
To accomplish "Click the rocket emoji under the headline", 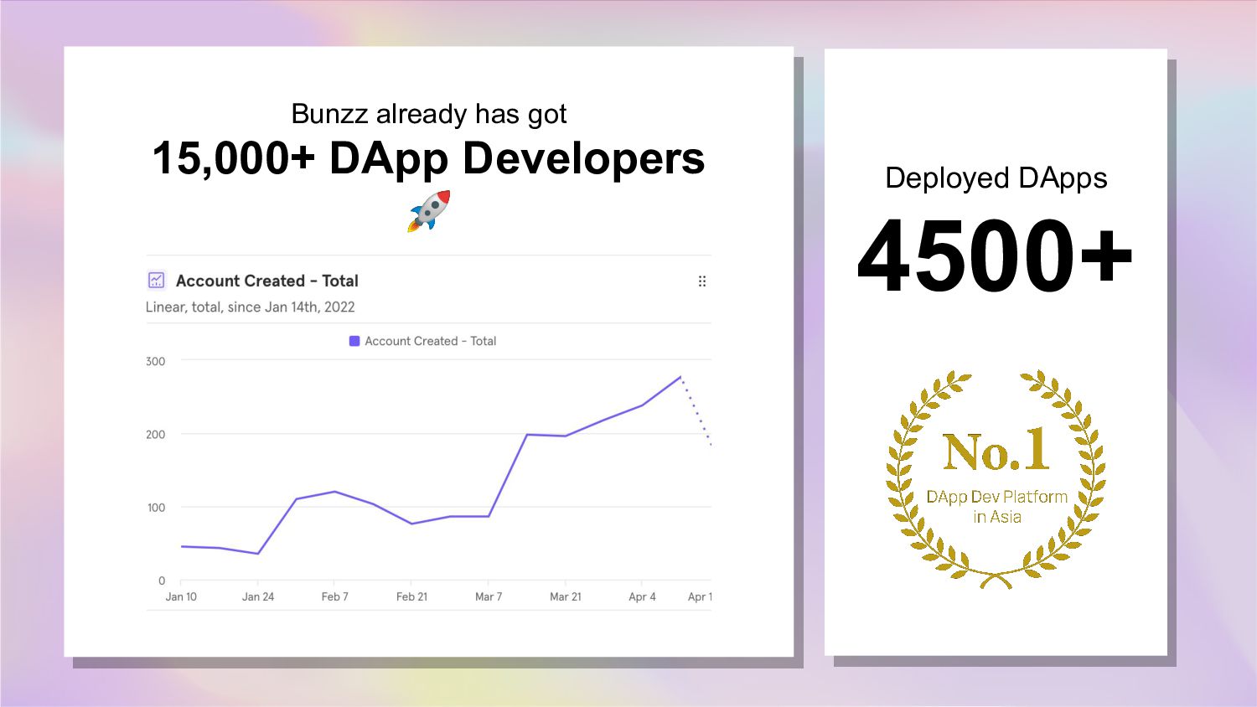I will tap(429, 211).
